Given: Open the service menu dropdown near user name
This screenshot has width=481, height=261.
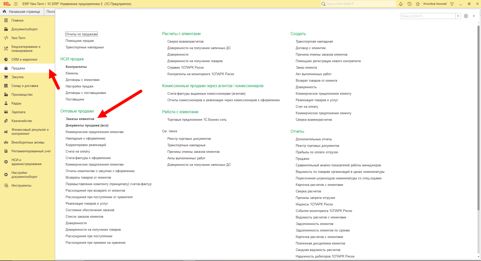Looking at the screenshot, I should tap(452, 4).
